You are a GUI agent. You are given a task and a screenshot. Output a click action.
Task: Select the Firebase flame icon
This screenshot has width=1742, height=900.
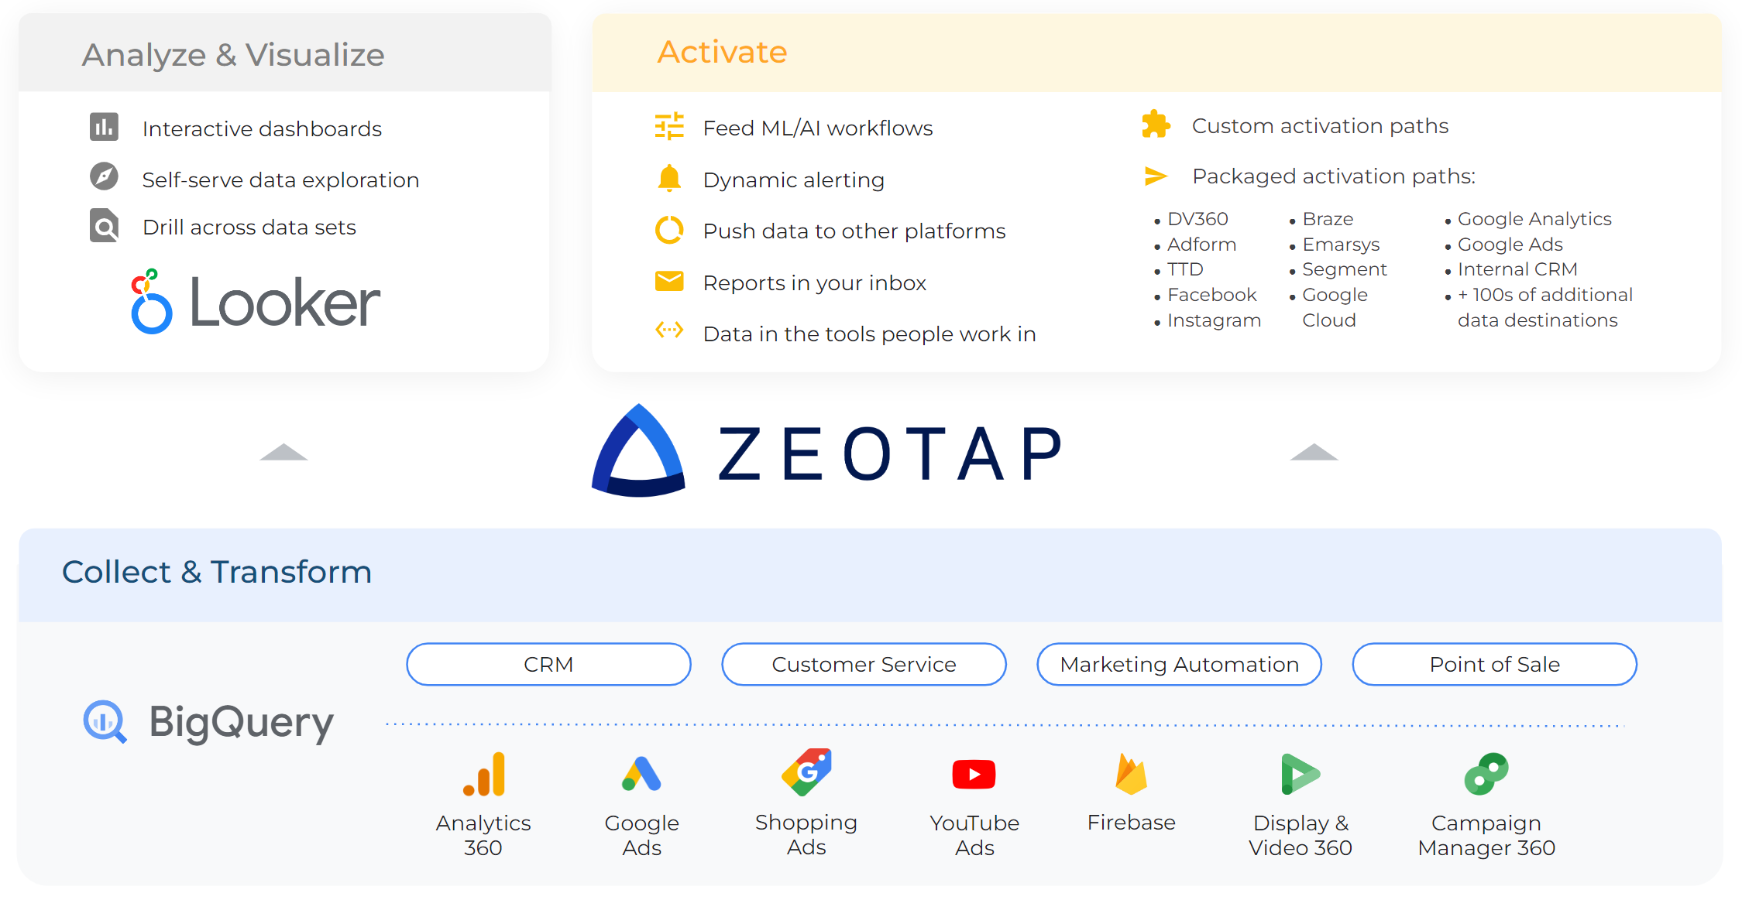pyautogui.click(x=1131, y=774)
